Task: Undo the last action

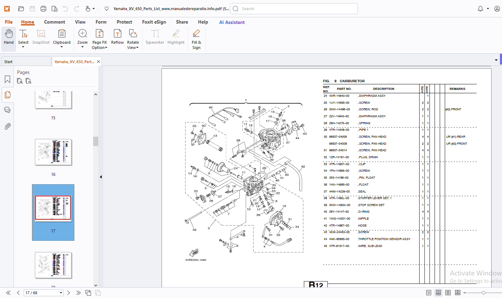Action: pyautogui.click(x=66, y=9)
